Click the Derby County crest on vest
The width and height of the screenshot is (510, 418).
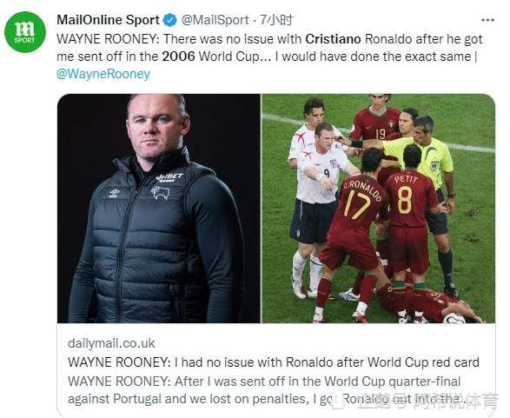point(161,192)
